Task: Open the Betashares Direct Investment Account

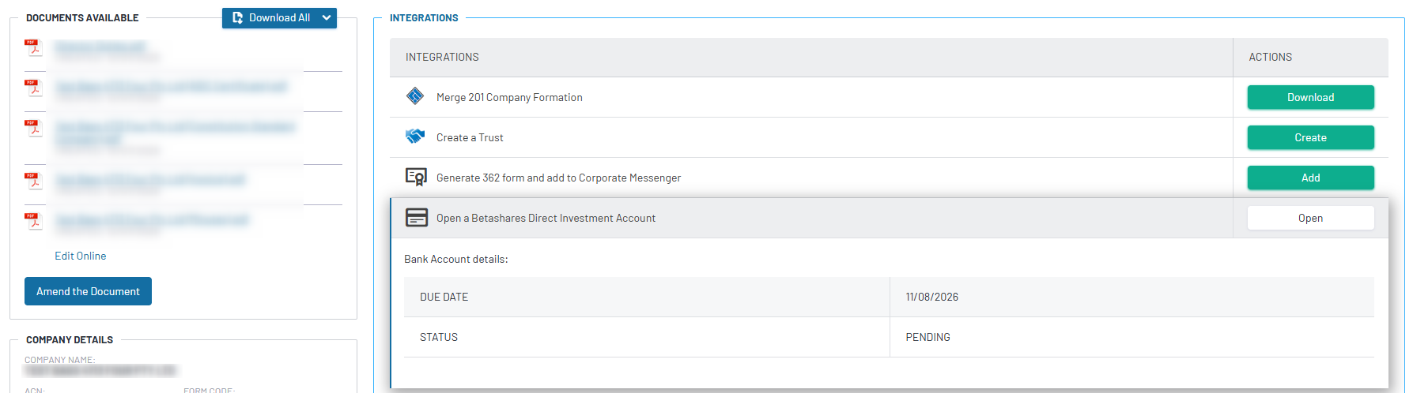Action: (x=1310, y=218)
